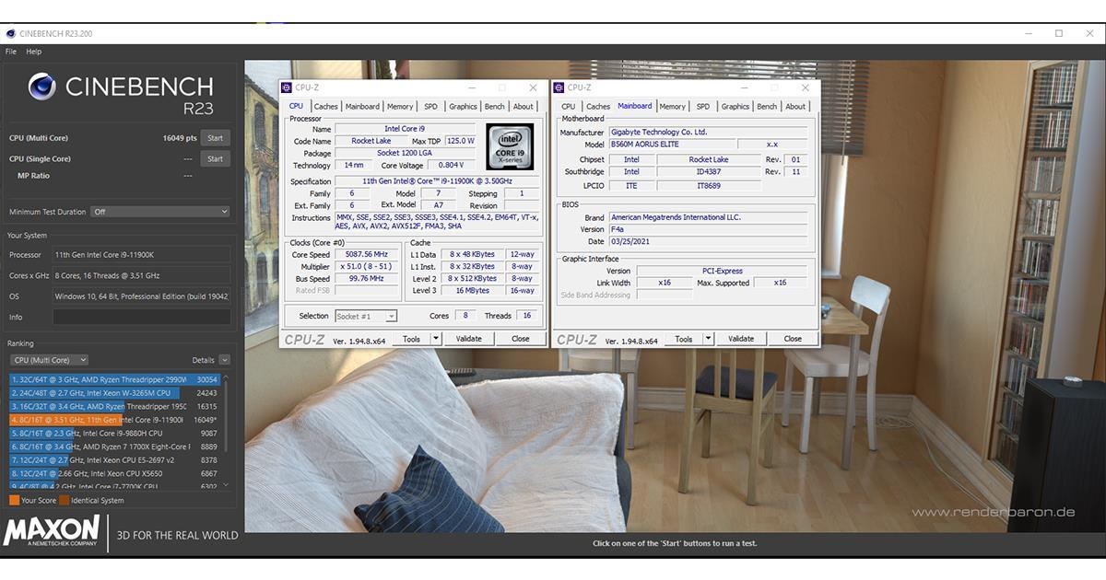Open the CPU (Multi Core) ranking dropdown

click(49, 360)
